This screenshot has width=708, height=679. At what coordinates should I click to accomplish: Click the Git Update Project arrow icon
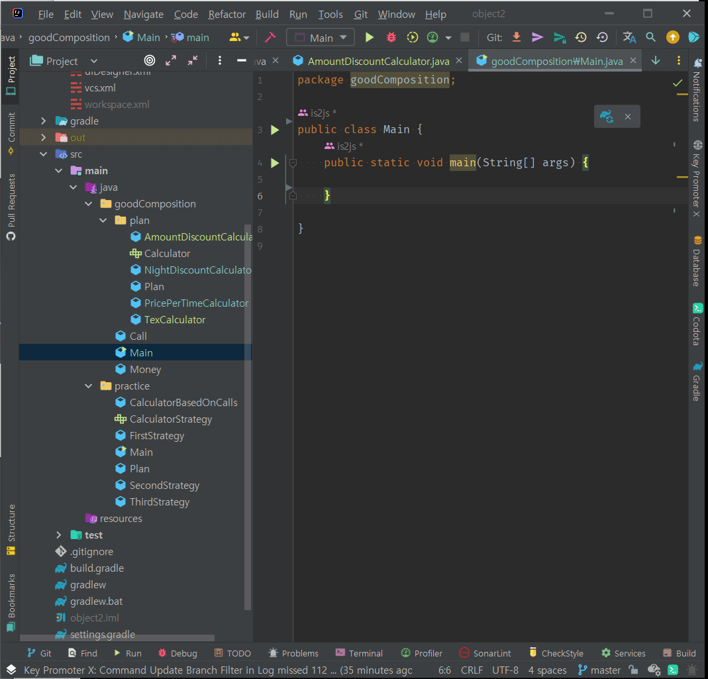517,38
